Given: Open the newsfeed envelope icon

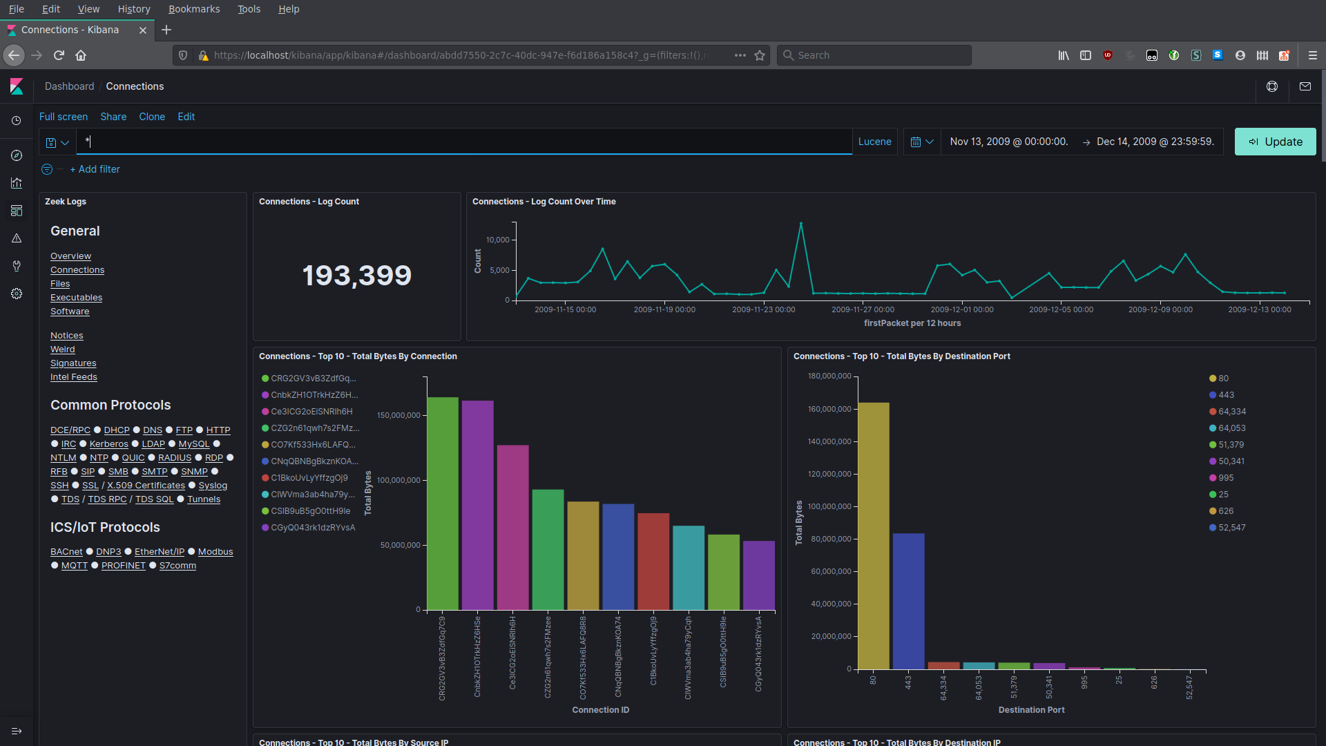Looking at the screenshot, I should pyautogui.click(x=1306, y=86).
